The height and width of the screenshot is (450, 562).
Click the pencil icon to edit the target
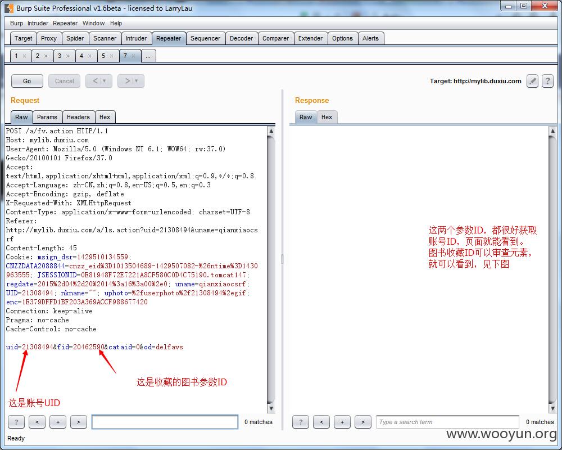point(532,81)
